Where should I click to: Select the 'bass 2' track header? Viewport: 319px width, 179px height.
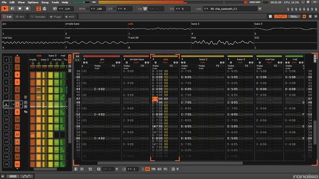point(203,59)
